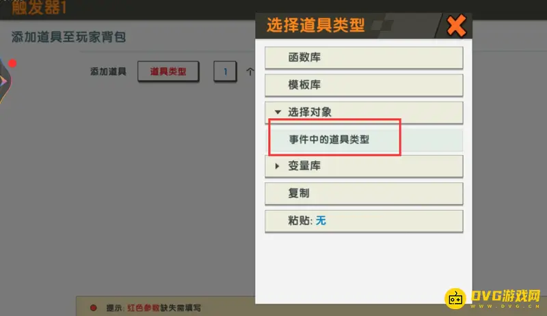Click the red 道具类型 parameter button
This screenshot has width=547, height=316.
[x=168, y=72]
